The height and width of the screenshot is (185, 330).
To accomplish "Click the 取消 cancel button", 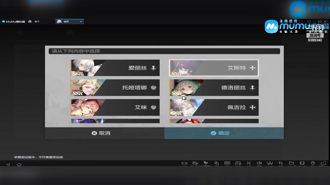I will coord(105,133).
